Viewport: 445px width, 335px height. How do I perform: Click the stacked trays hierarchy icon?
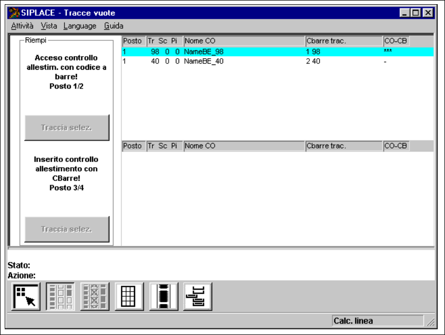tap(198, 296)
